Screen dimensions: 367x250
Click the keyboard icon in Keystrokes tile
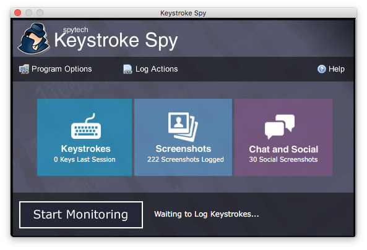click(86, 127)
